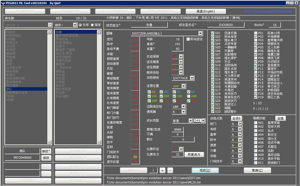Viewport: 300px width, 186px height.
Task: Expand the S/ATTACK tendency dropdown
Action: (192, 78)
